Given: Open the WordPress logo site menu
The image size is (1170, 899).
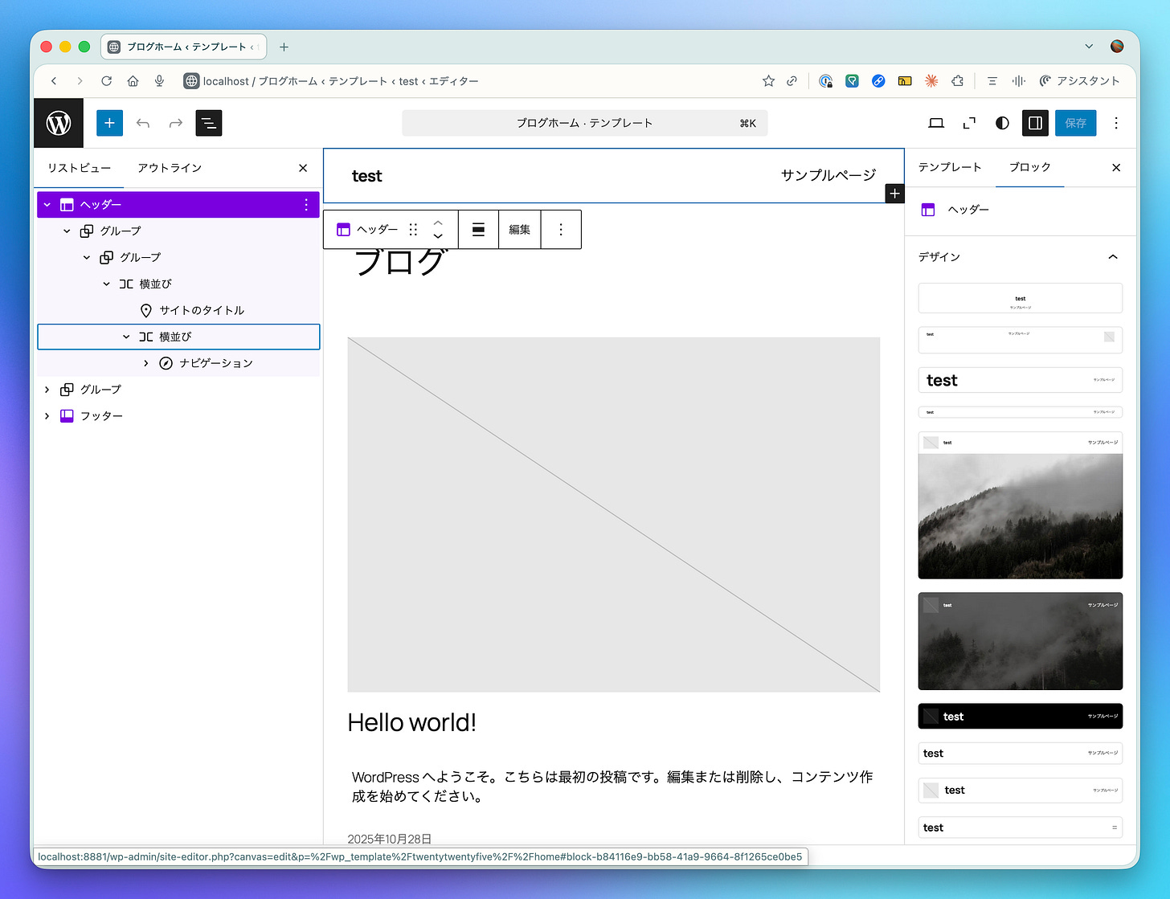Looking at the screenshot, I should click(x=59, y=123).
